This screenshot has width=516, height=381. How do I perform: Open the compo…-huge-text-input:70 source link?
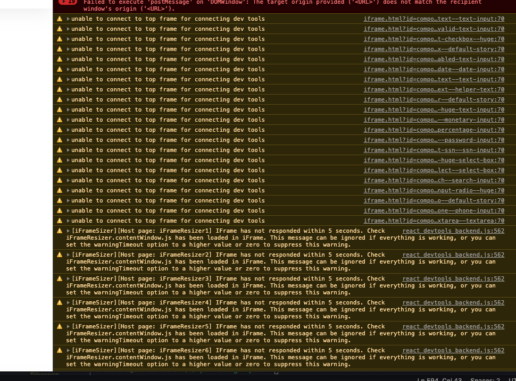point(434,110)
